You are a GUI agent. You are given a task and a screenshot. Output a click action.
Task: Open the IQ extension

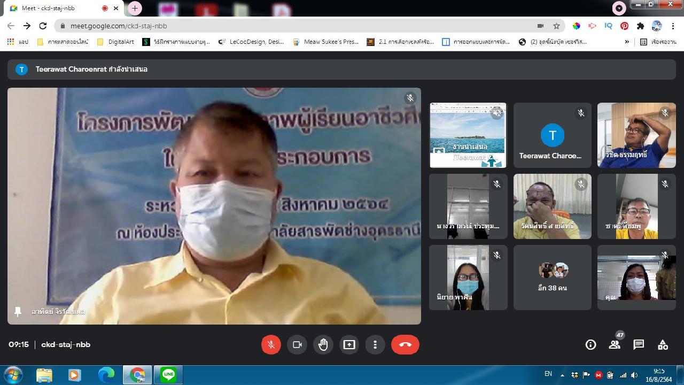(608, 26)
